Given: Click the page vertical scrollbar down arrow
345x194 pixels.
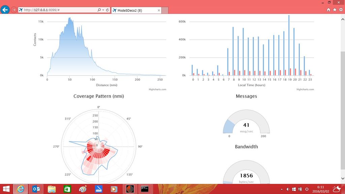Looking at the screenshot, I should tap(343, 179).
